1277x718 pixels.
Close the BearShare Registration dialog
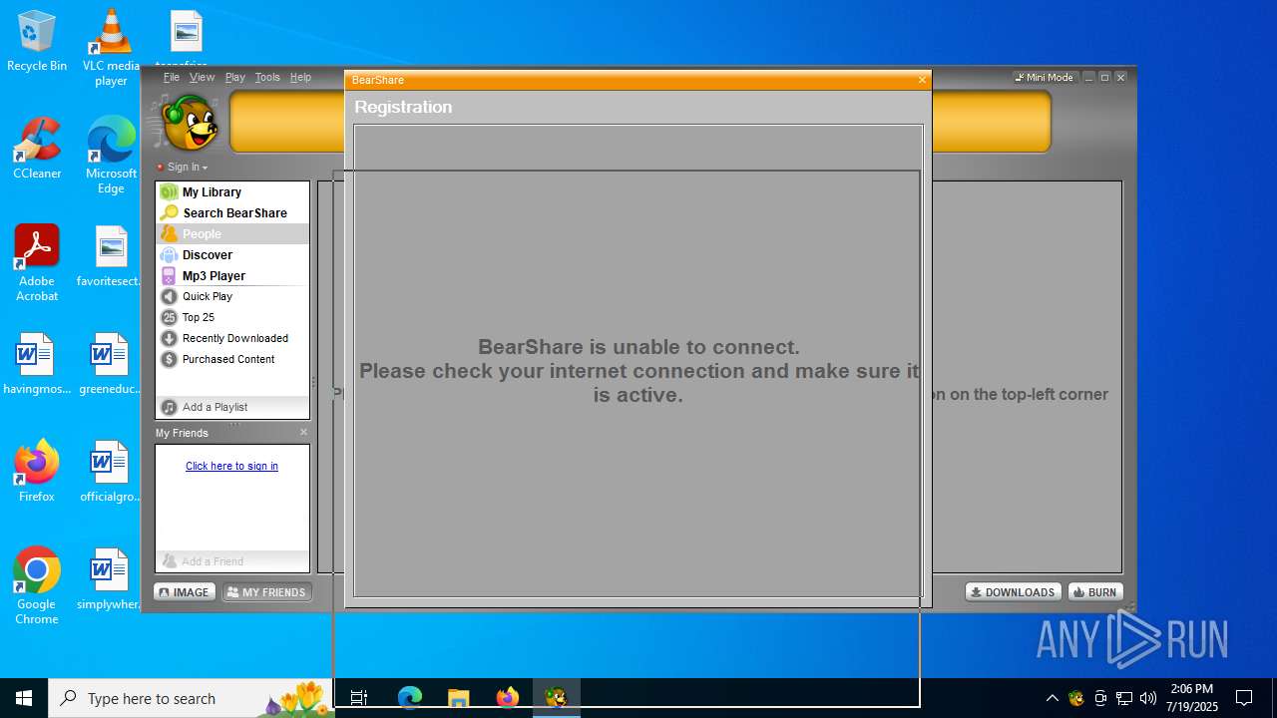click(x=922, y=80)
